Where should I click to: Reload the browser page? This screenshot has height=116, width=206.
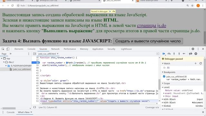[x=13, y=5]
